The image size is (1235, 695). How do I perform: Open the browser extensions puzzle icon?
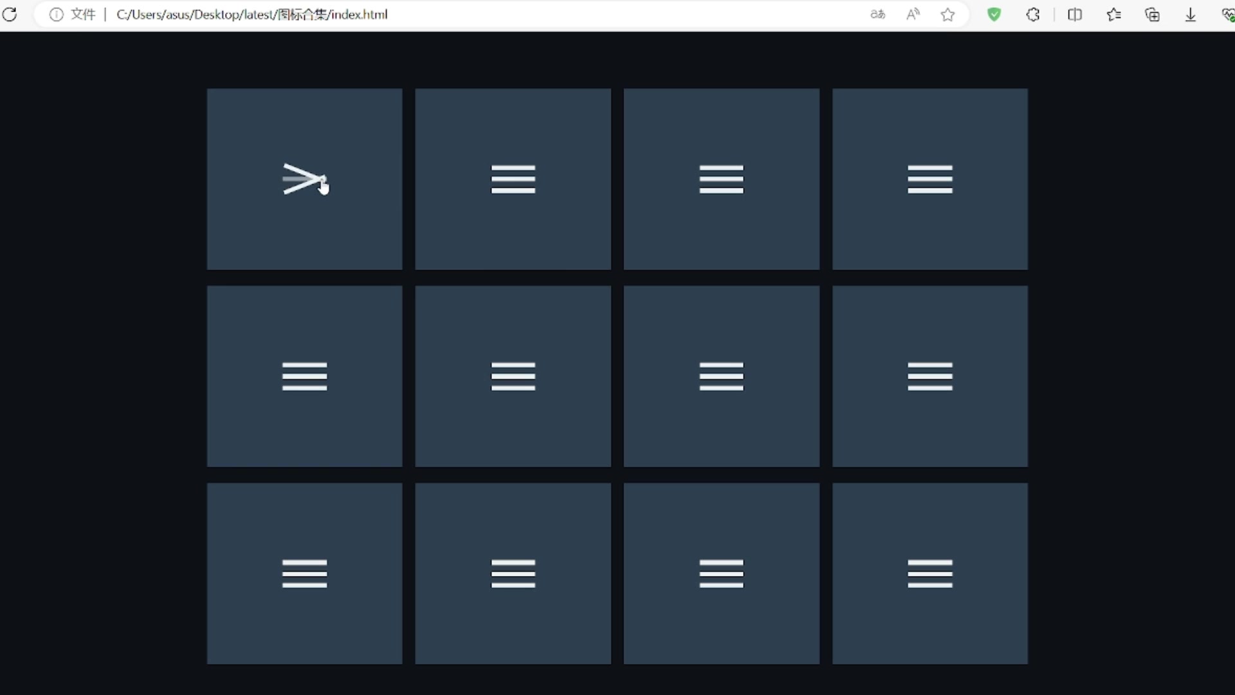click(x=1033, y=14)
